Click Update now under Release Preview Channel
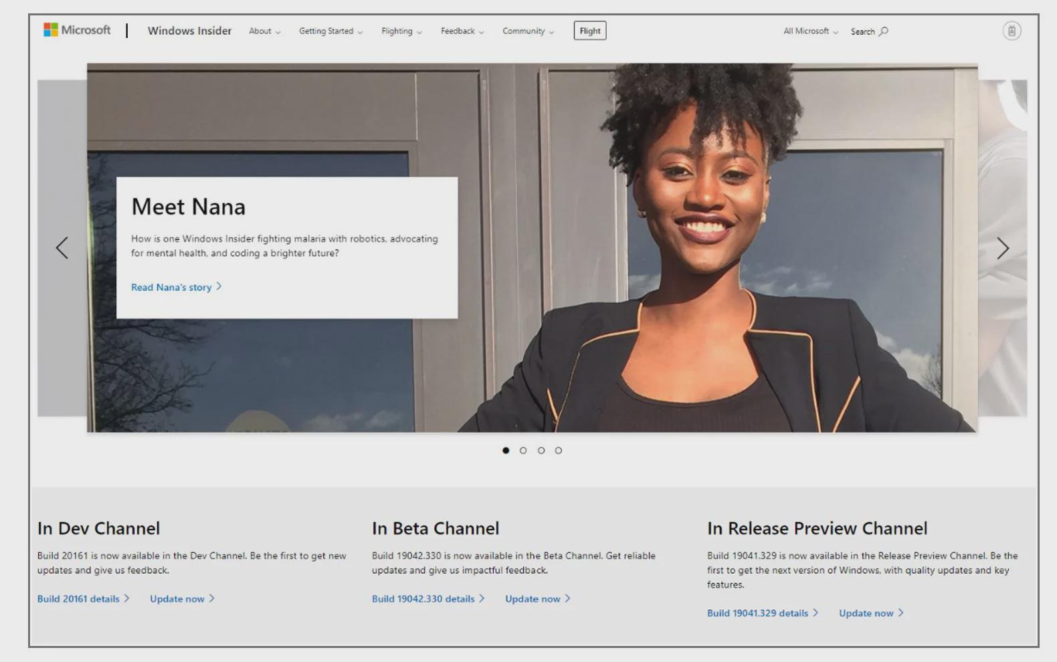 tap(872, 613)
